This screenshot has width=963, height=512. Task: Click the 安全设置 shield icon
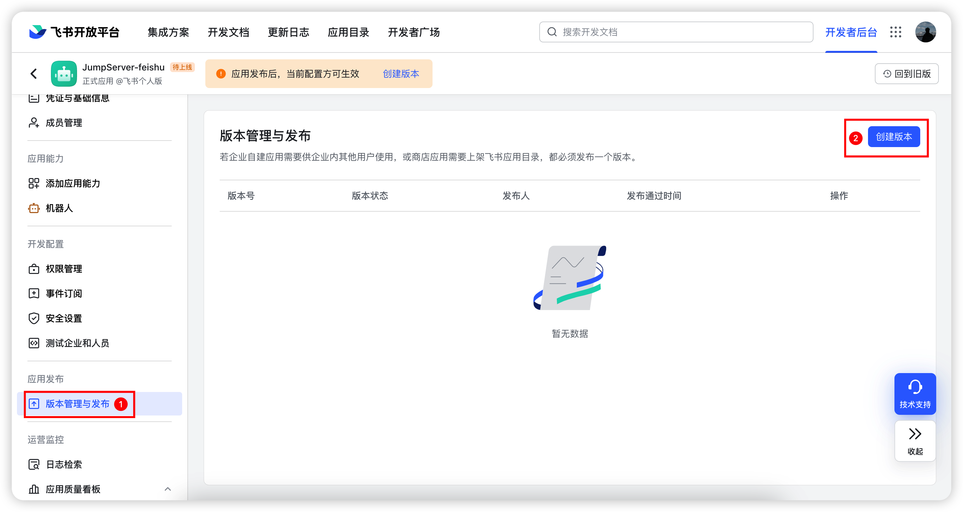click(x=34, y=318)
